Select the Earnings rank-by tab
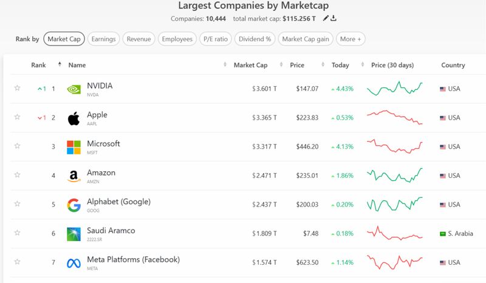The height and width of the screenshot is (283, 486). click(x=104, y=39)
